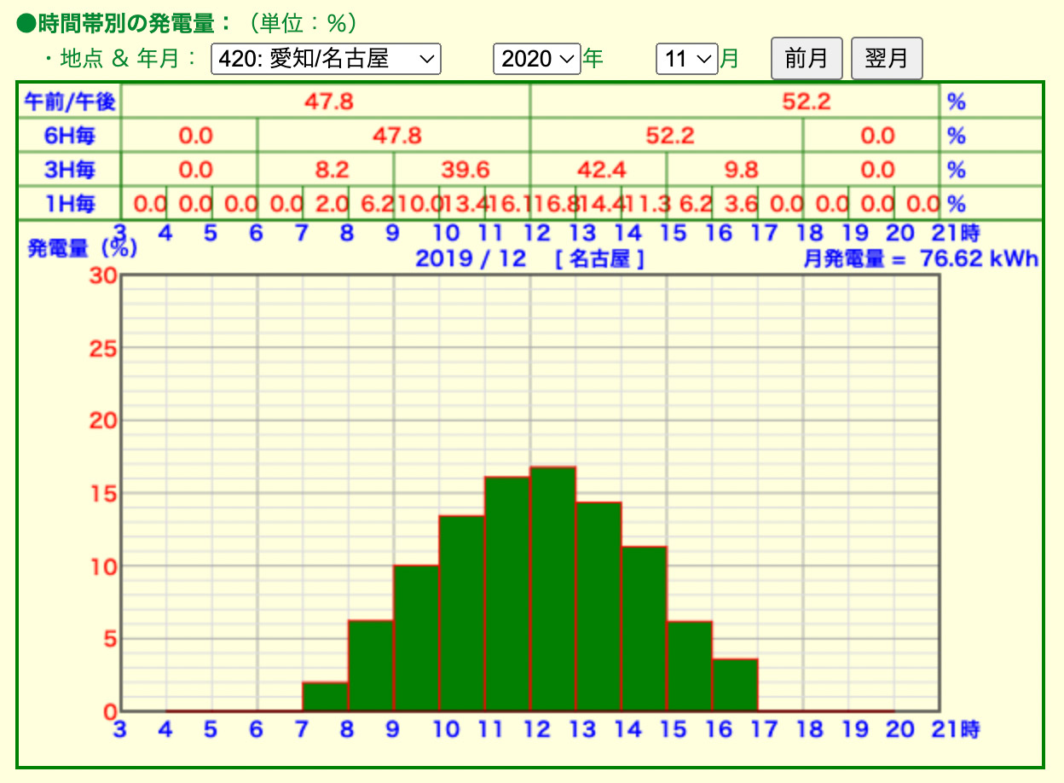Select the small bar for 7-8時
1064x783 pixels.
coord(326,696)
